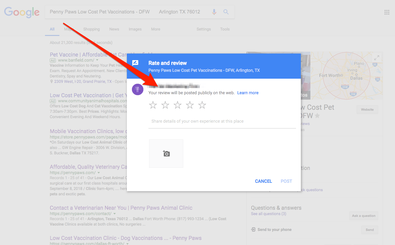The image size is (395, 245).
Task: Expand the map with the fullscreen icon
Action: 377,58
